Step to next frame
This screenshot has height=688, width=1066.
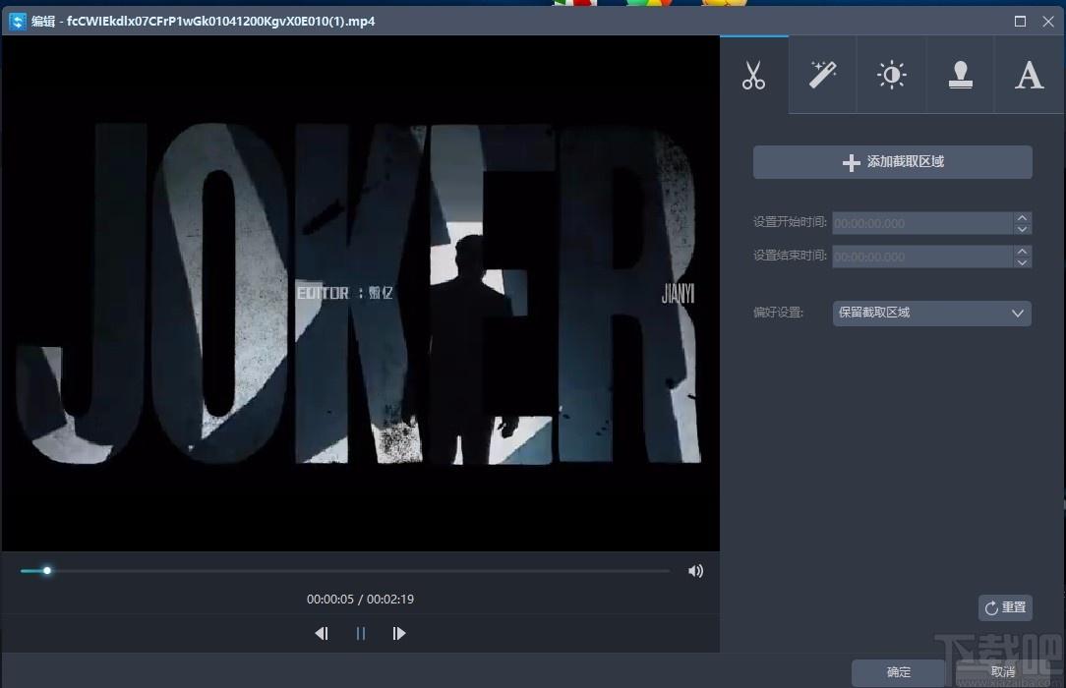pyautogui.click(x=399, y=634)
